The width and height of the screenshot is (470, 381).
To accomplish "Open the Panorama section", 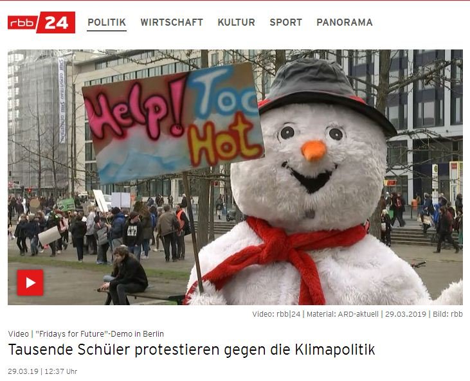I will (345, 22).
